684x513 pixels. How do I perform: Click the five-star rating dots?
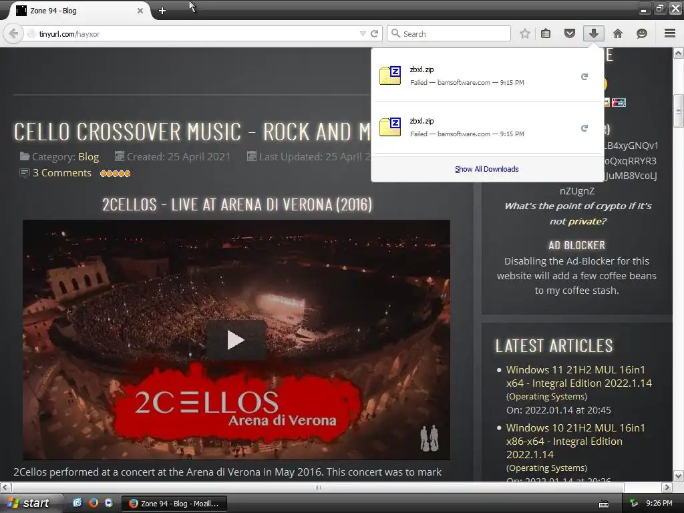tap(115, 174)
